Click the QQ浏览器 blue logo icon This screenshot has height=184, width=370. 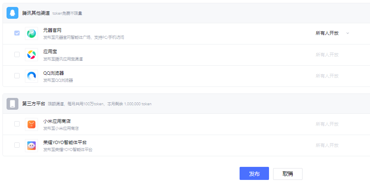click(x=31, y=76)
